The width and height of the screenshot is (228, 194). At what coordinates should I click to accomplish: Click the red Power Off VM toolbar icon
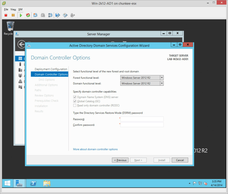6,15
